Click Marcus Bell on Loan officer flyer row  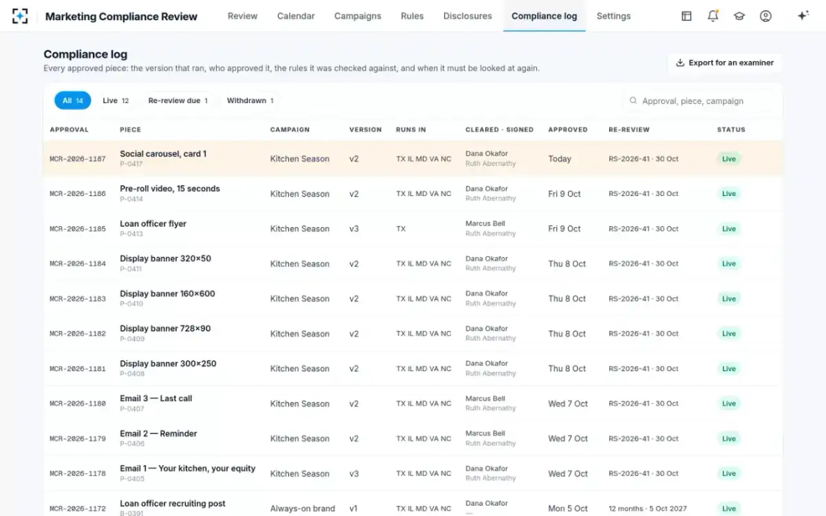pyautogui.click(x=485, y=224)
